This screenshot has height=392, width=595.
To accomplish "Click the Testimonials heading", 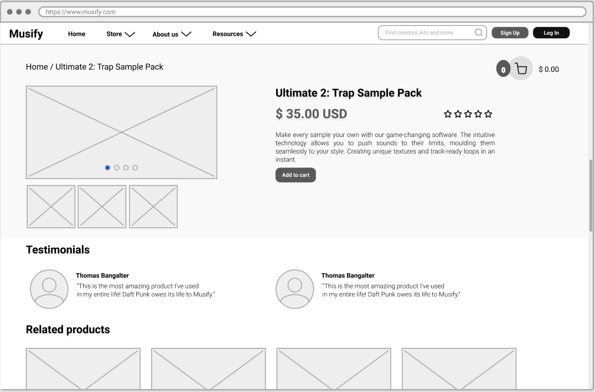I will (58, 250).
